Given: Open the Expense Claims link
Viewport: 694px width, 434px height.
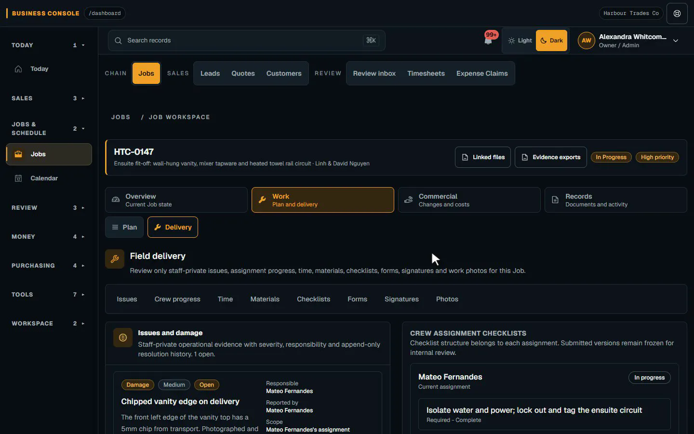Looking at the screenshot, I should click(x=482, y=73).
